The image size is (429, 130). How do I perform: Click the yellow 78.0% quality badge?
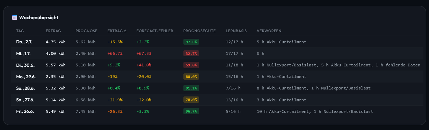pos(191,100)
